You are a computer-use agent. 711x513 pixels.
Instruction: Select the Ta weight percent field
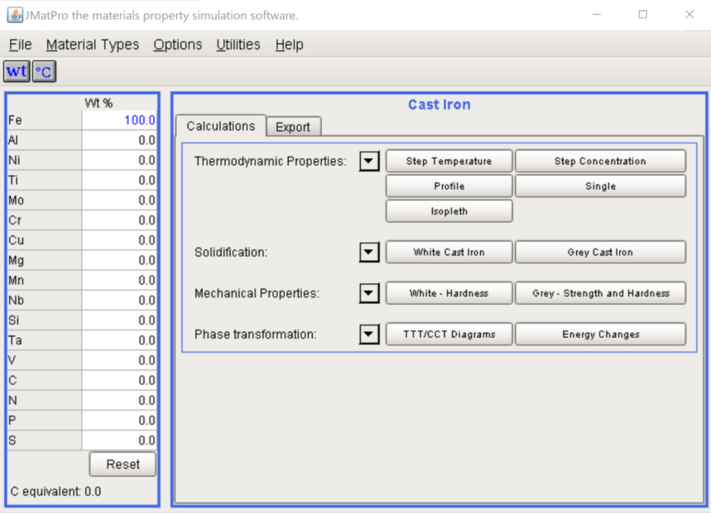tap(119, 340)
